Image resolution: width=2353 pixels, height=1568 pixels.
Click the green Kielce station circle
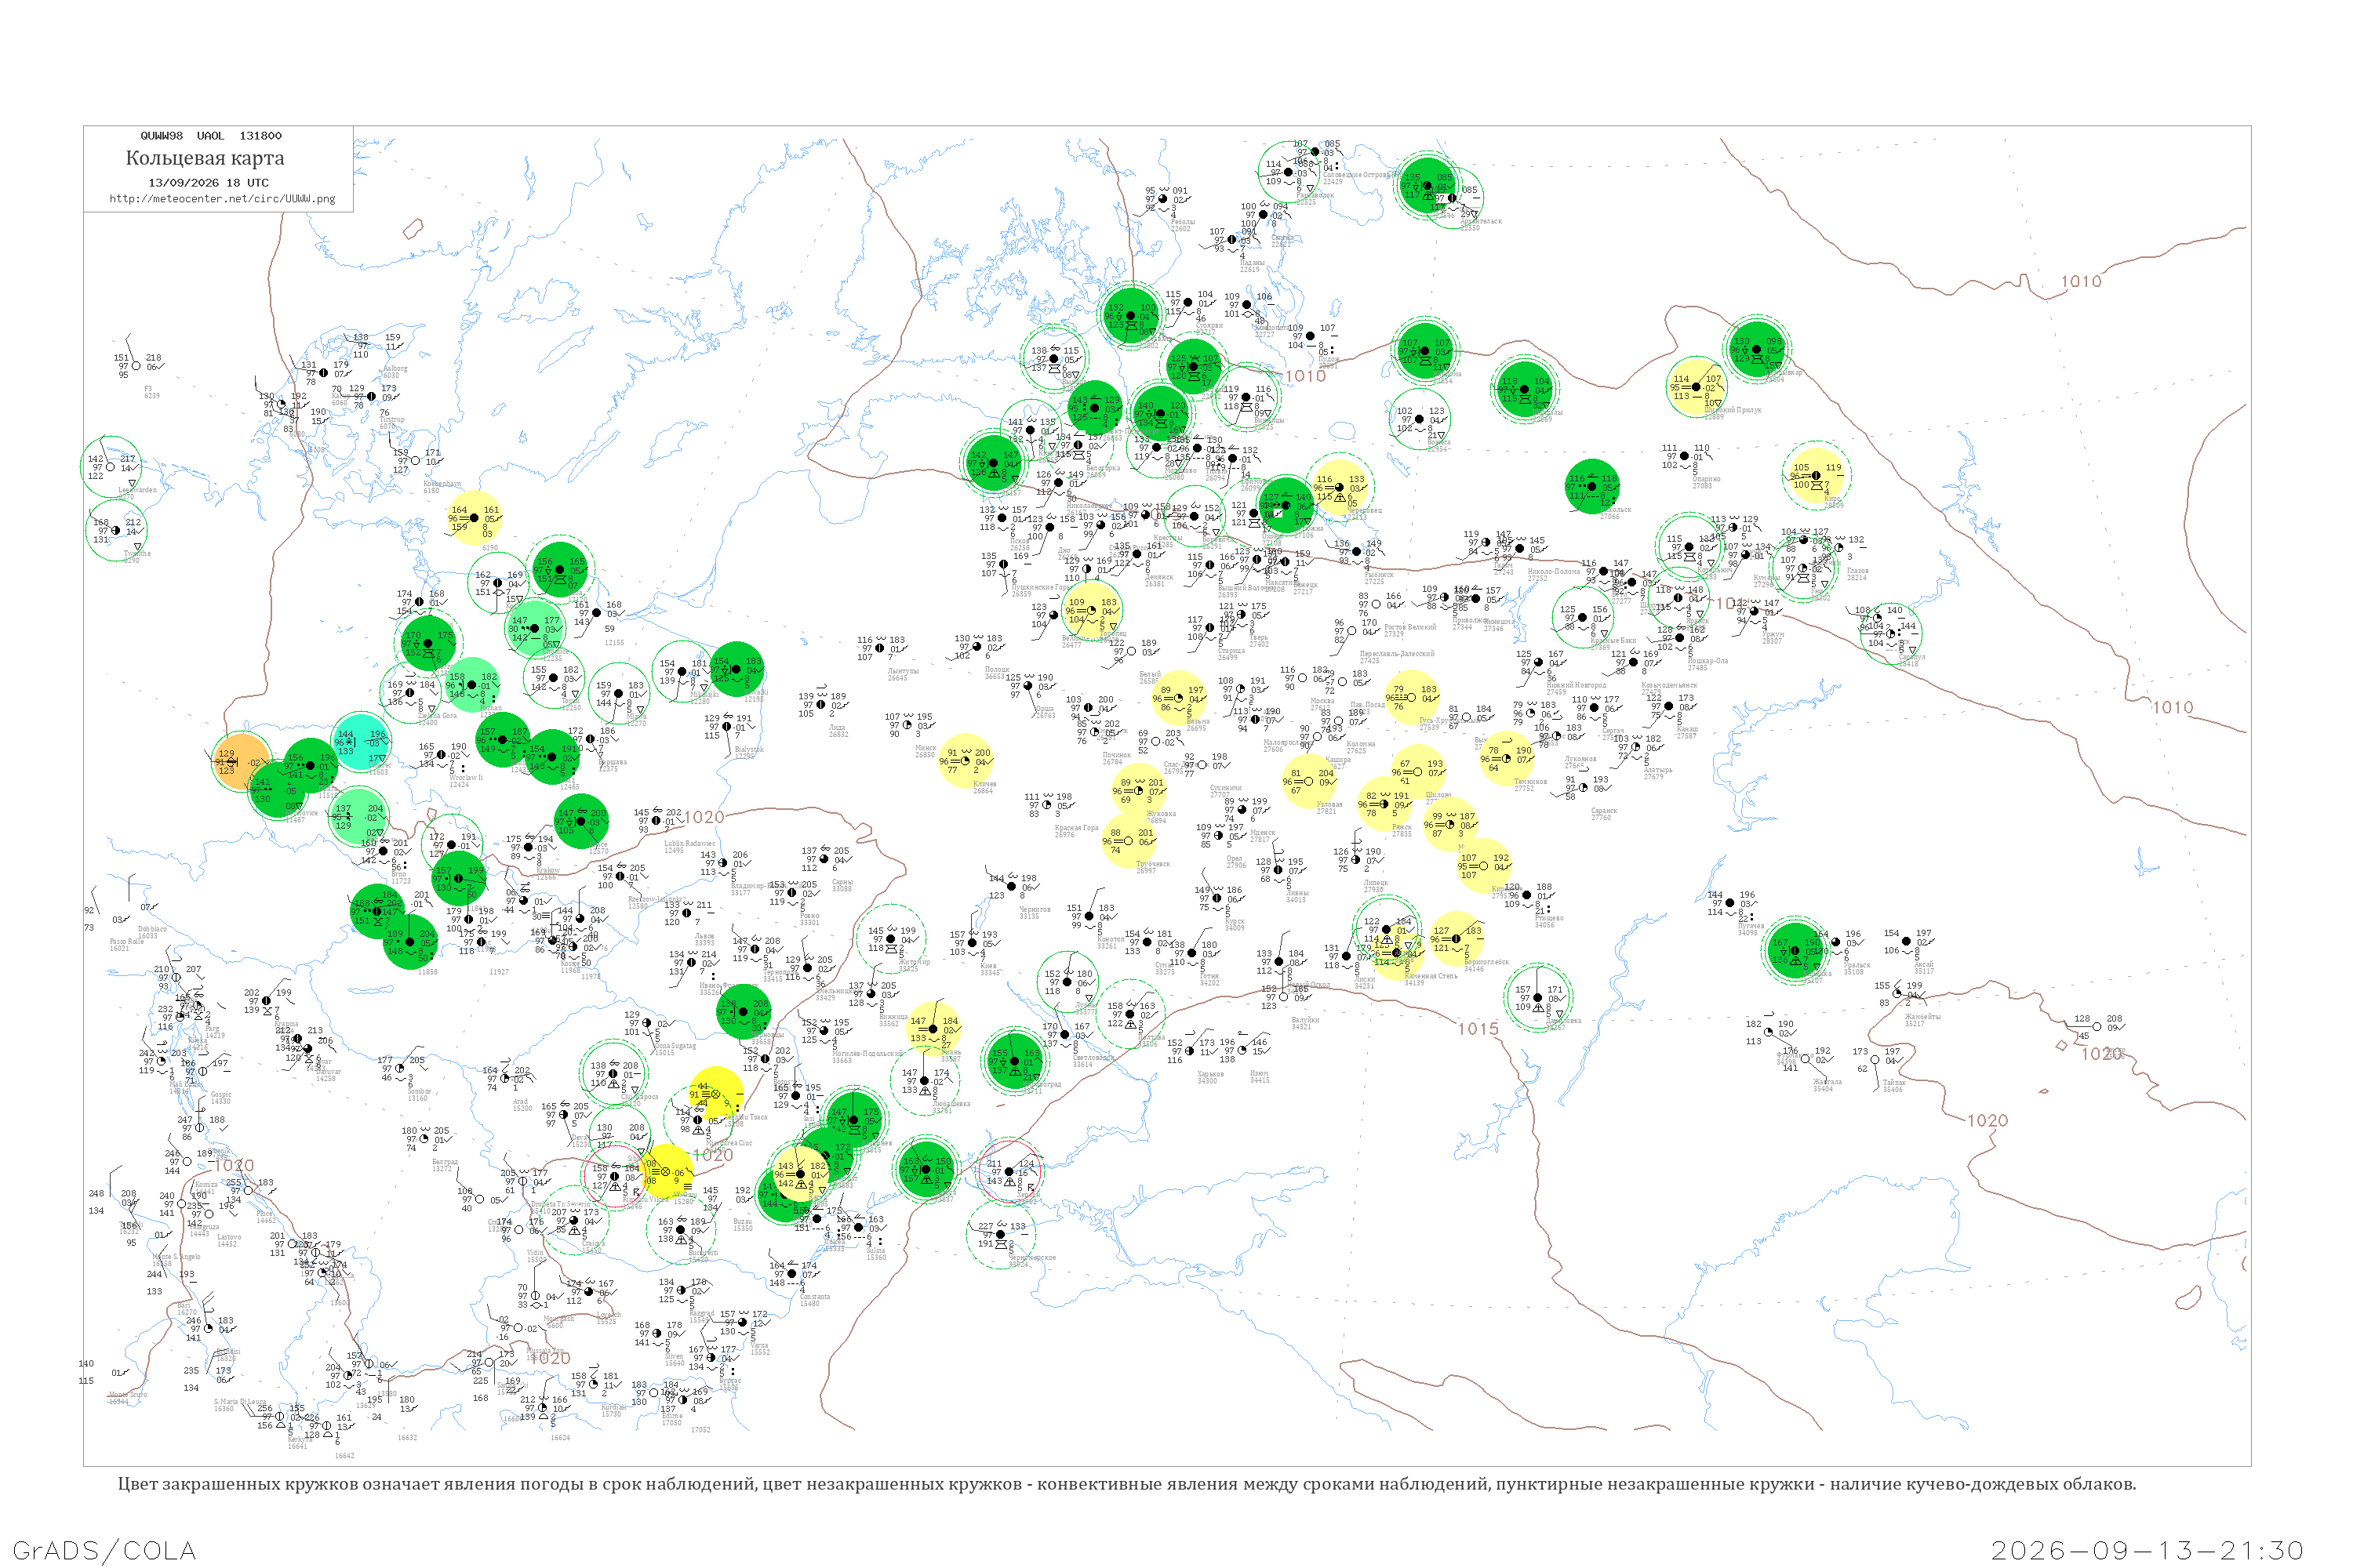click(580, 822)
